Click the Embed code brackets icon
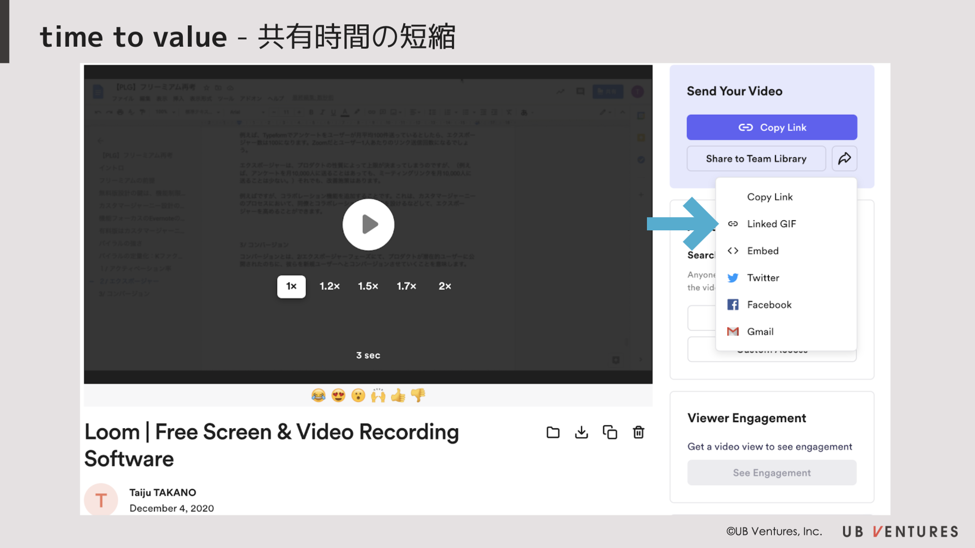 pos(733,251)
